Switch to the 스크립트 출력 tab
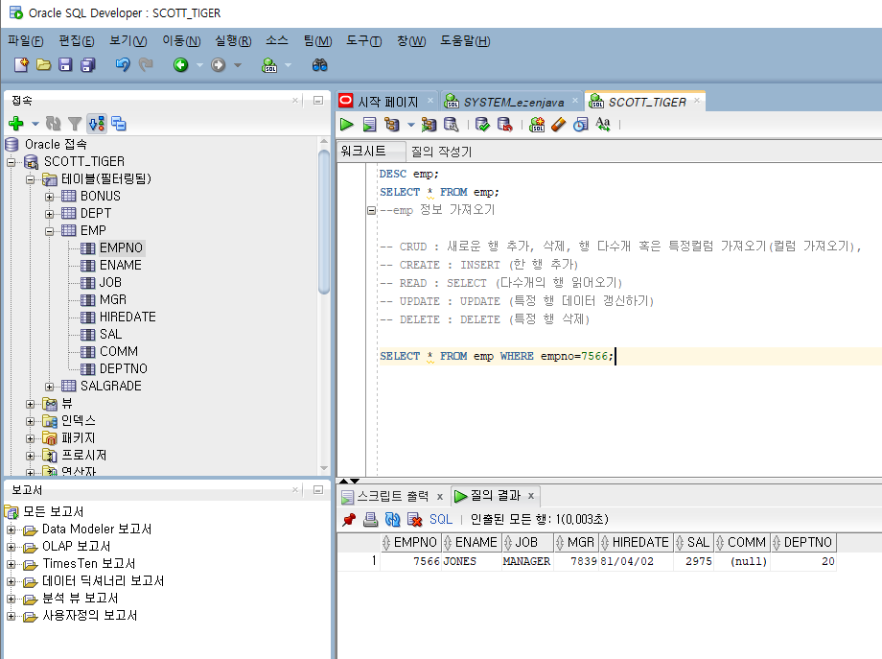Screen dimensions: 882x659 pyautogui.click(x=393, y=496)
